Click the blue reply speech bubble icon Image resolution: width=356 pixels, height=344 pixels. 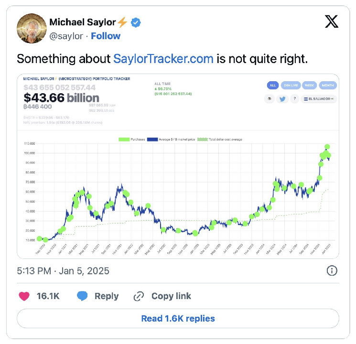(x=83, y=296)
